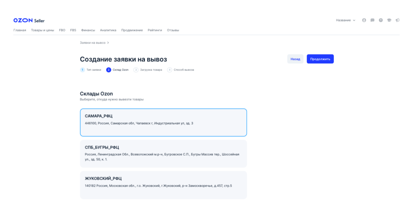Open the megaphone announcements icon
The height and width of the screenshot is (219, 413).
coord(398,20)
